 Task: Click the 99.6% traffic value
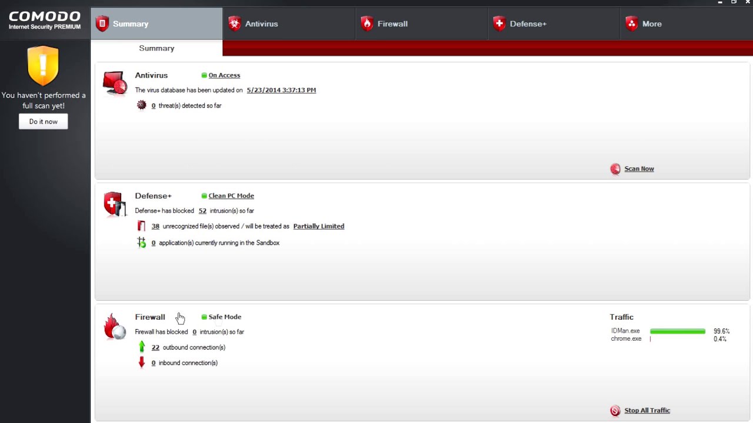click(x=721, y=331)
